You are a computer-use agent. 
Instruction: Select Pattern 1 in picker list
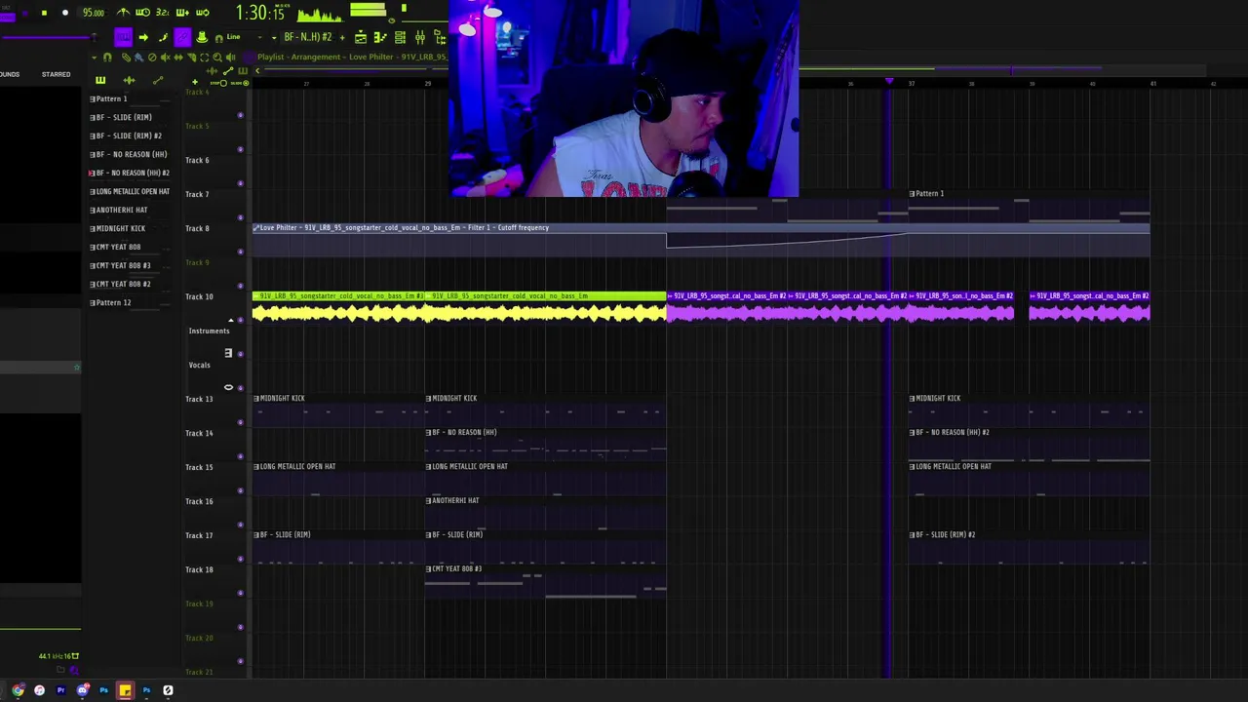point(109,98)
